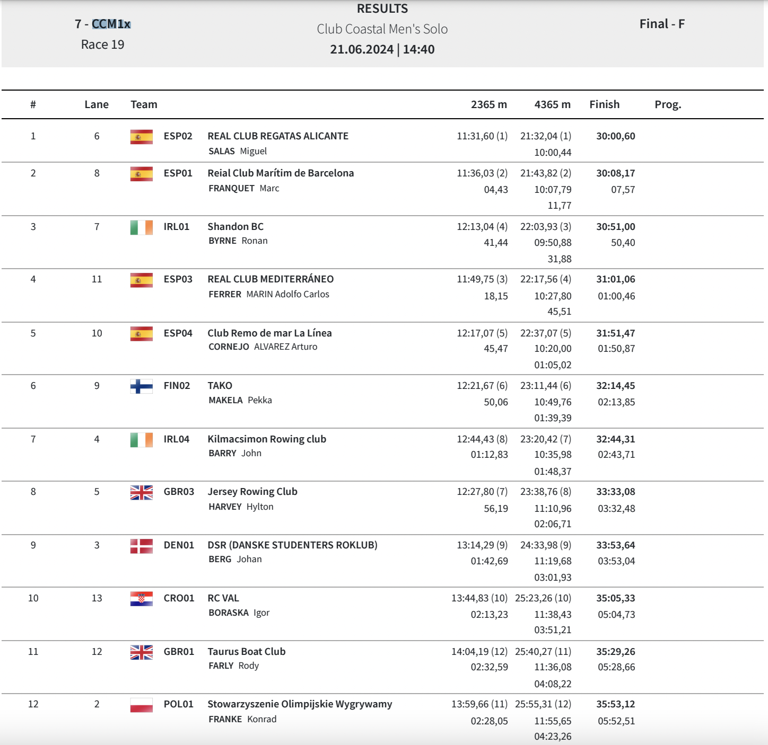Select Jersey Rowing Club row name

252,492
